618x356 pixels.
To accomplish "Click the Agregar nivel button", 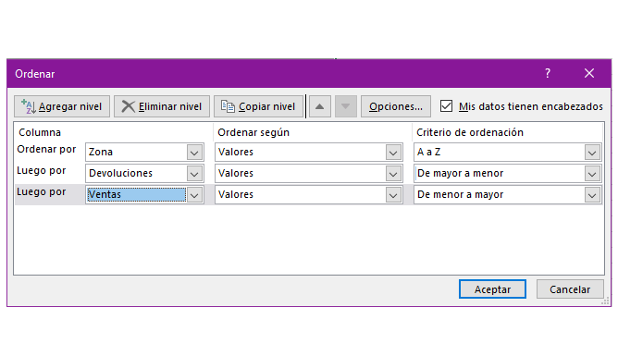I will [62, 106].
